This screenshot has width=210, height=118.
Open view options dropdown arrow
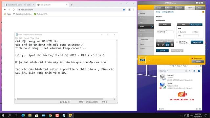click(x=189, y=71)
